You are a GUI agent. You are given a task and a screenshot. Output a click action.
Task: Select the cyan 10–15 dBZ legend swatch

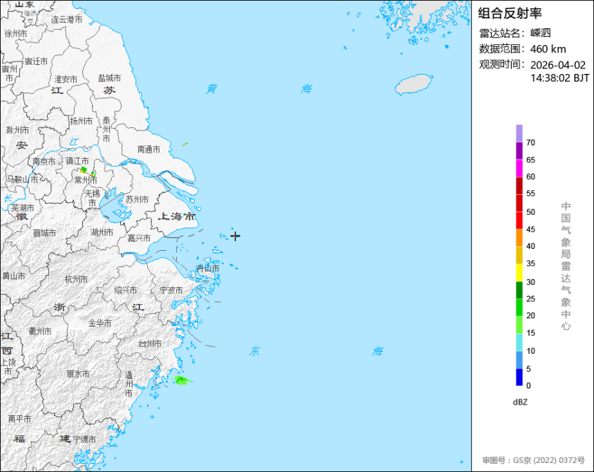[519, 342]
